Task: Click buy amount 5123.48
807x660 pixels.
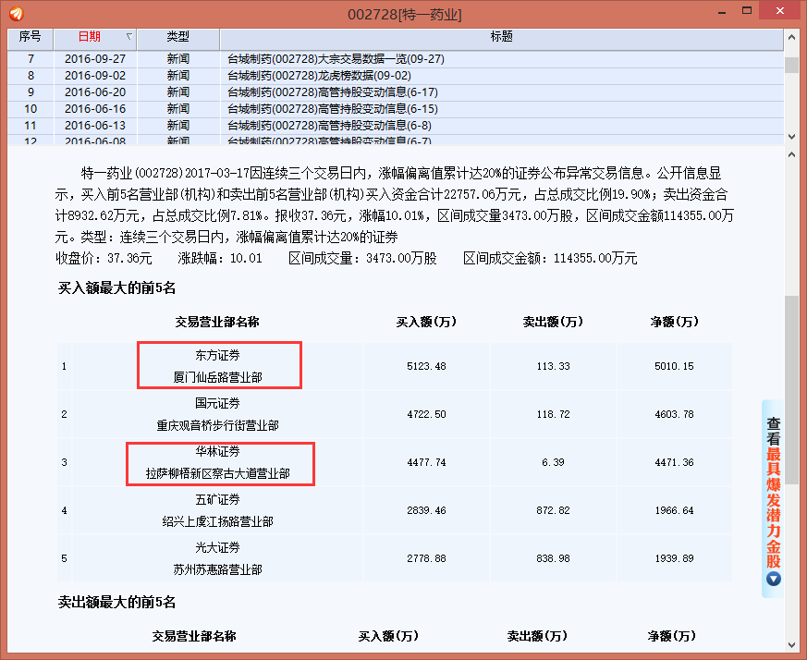Action: pos(426,366)
